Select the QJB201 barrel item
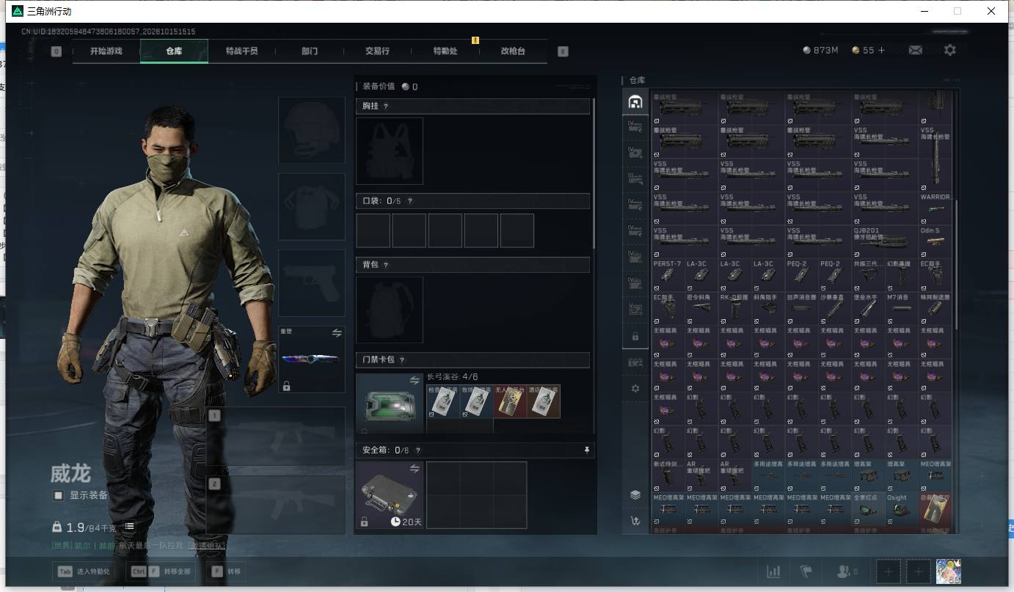Screen dimensions: 1014x592 pyautogui.click(x=885, y=241)
